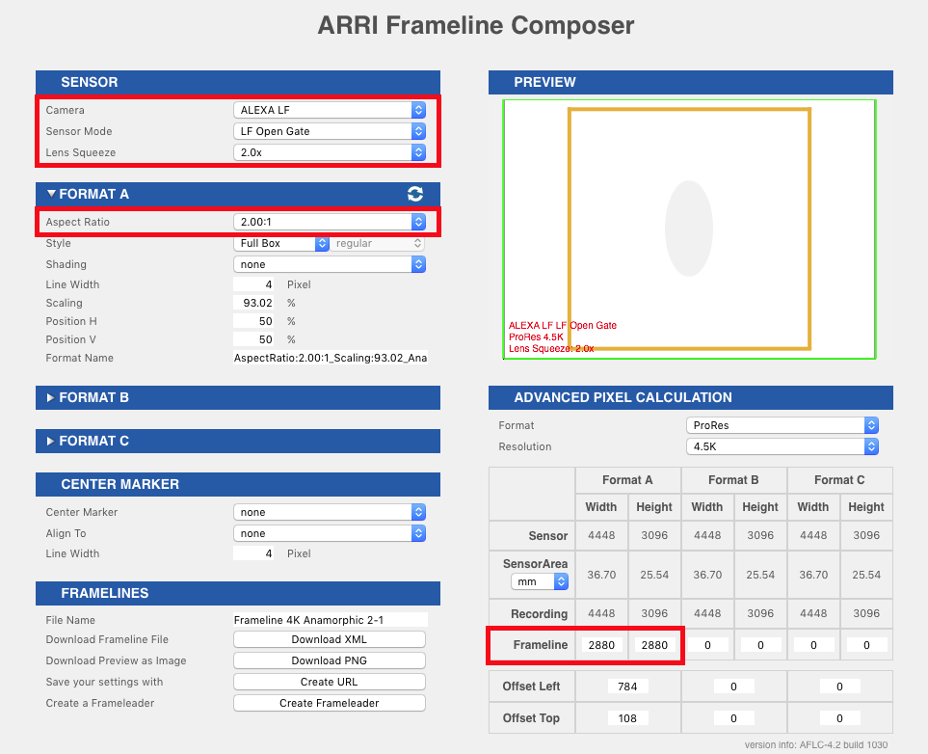Click the Format A SensorArea height 25.54
Screen dimensions: 928x754
click(654, 575)
